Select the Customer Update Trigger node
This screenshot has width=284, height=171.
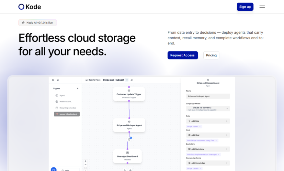pos(129,94)
